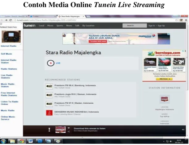Open Microsoft Word from the taskbar
Screen dimensions: 189x145
(x=31, y=141)
